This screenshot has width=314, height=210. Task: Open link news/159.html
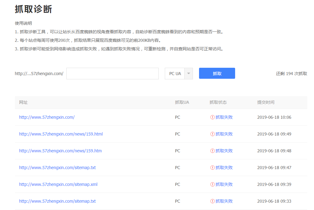coord(61,134)
